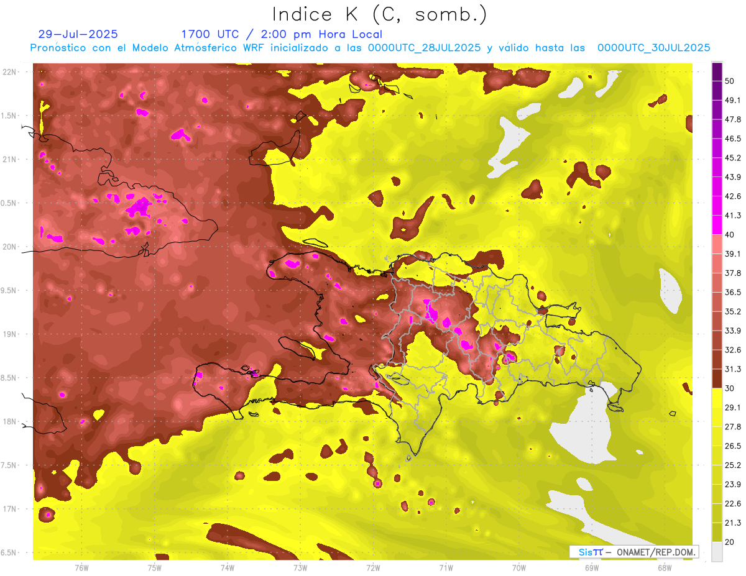The image size is (746, 576).
Task: Click the "22N" latitude label
Action: pyautogui.click(x=9, y=71)
